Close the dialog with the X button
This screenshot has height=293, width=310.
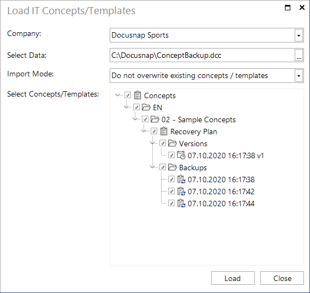pyautogui.click(x=302, y=8)
